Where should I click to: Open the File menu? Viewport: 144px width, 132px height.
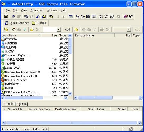tap(7, 10)
